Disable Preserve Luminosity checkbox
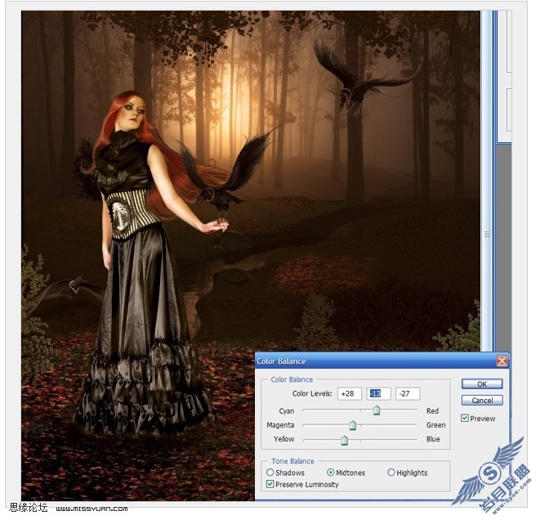Image resolution: width=536 pixels, height=520 pixels. [x=270, y=484]
